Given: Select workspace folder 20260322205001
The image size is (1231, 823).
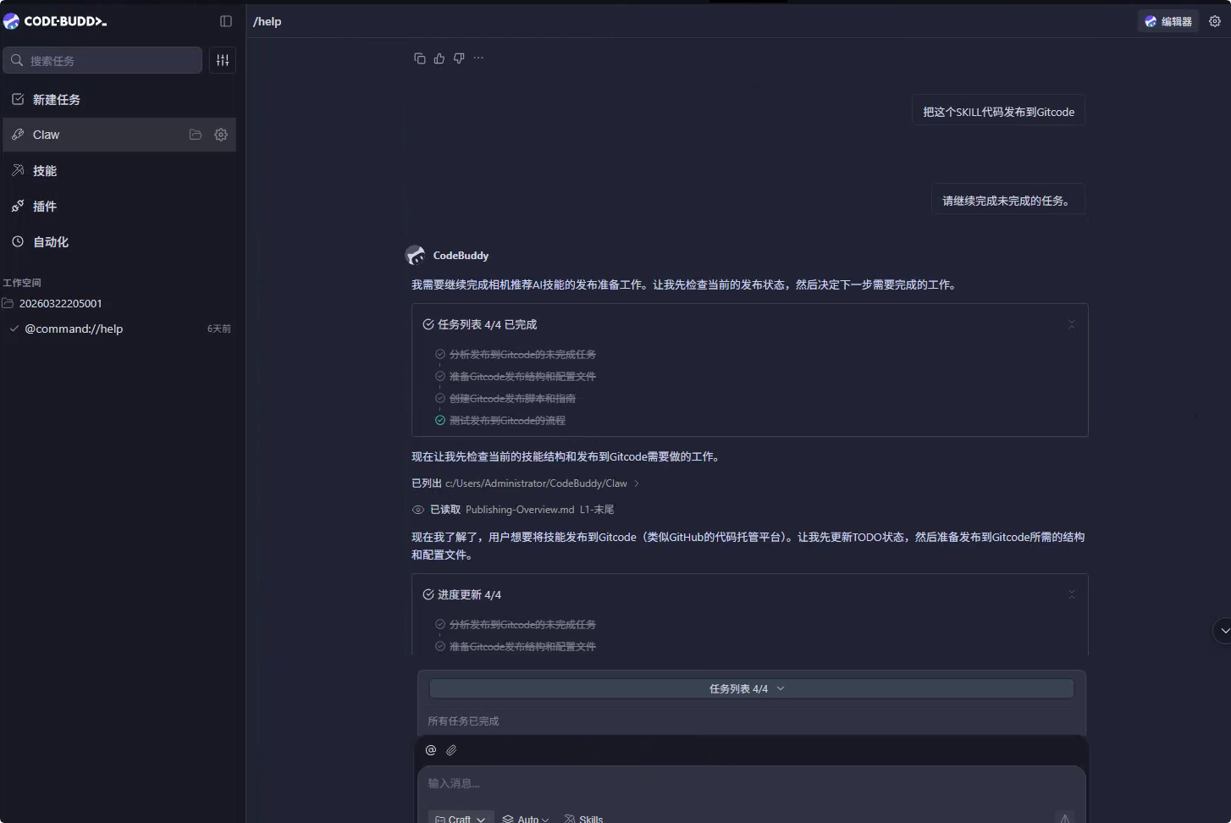Looking at the screenshot, I should tap(60, 303).
